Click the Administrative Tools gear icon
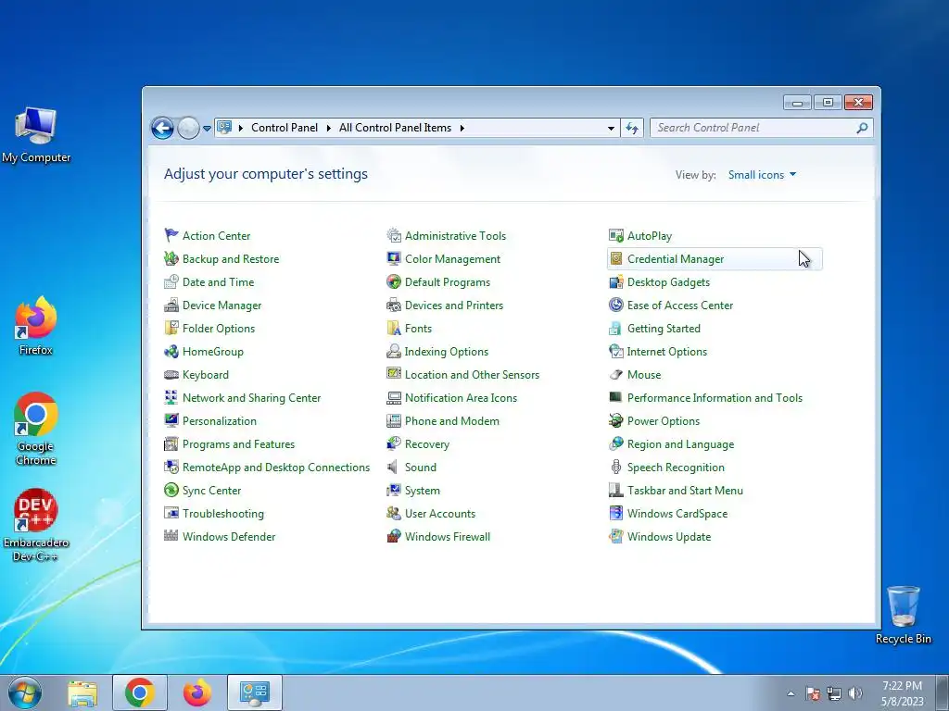The image size is (949, 711). (394, 235)
